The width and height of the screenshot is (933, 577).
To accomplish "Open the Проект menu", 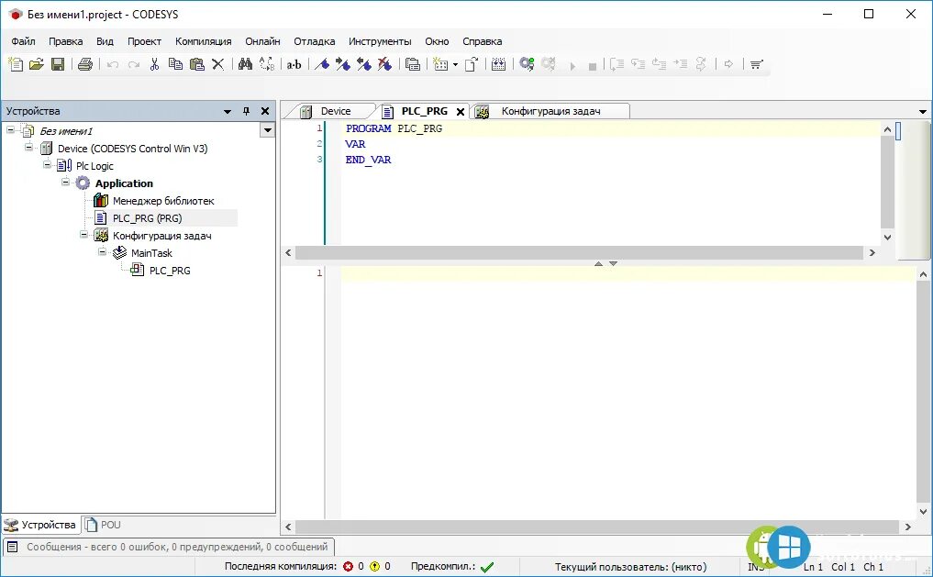I will click(144, 41).
